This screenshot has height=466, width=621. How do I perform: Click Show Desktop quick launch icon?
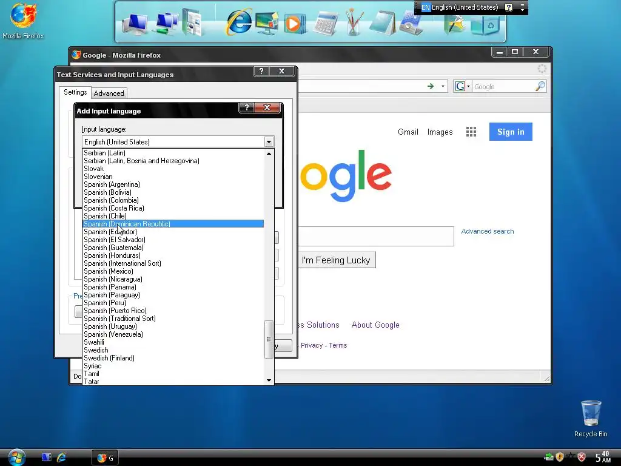tap(46, 458)
